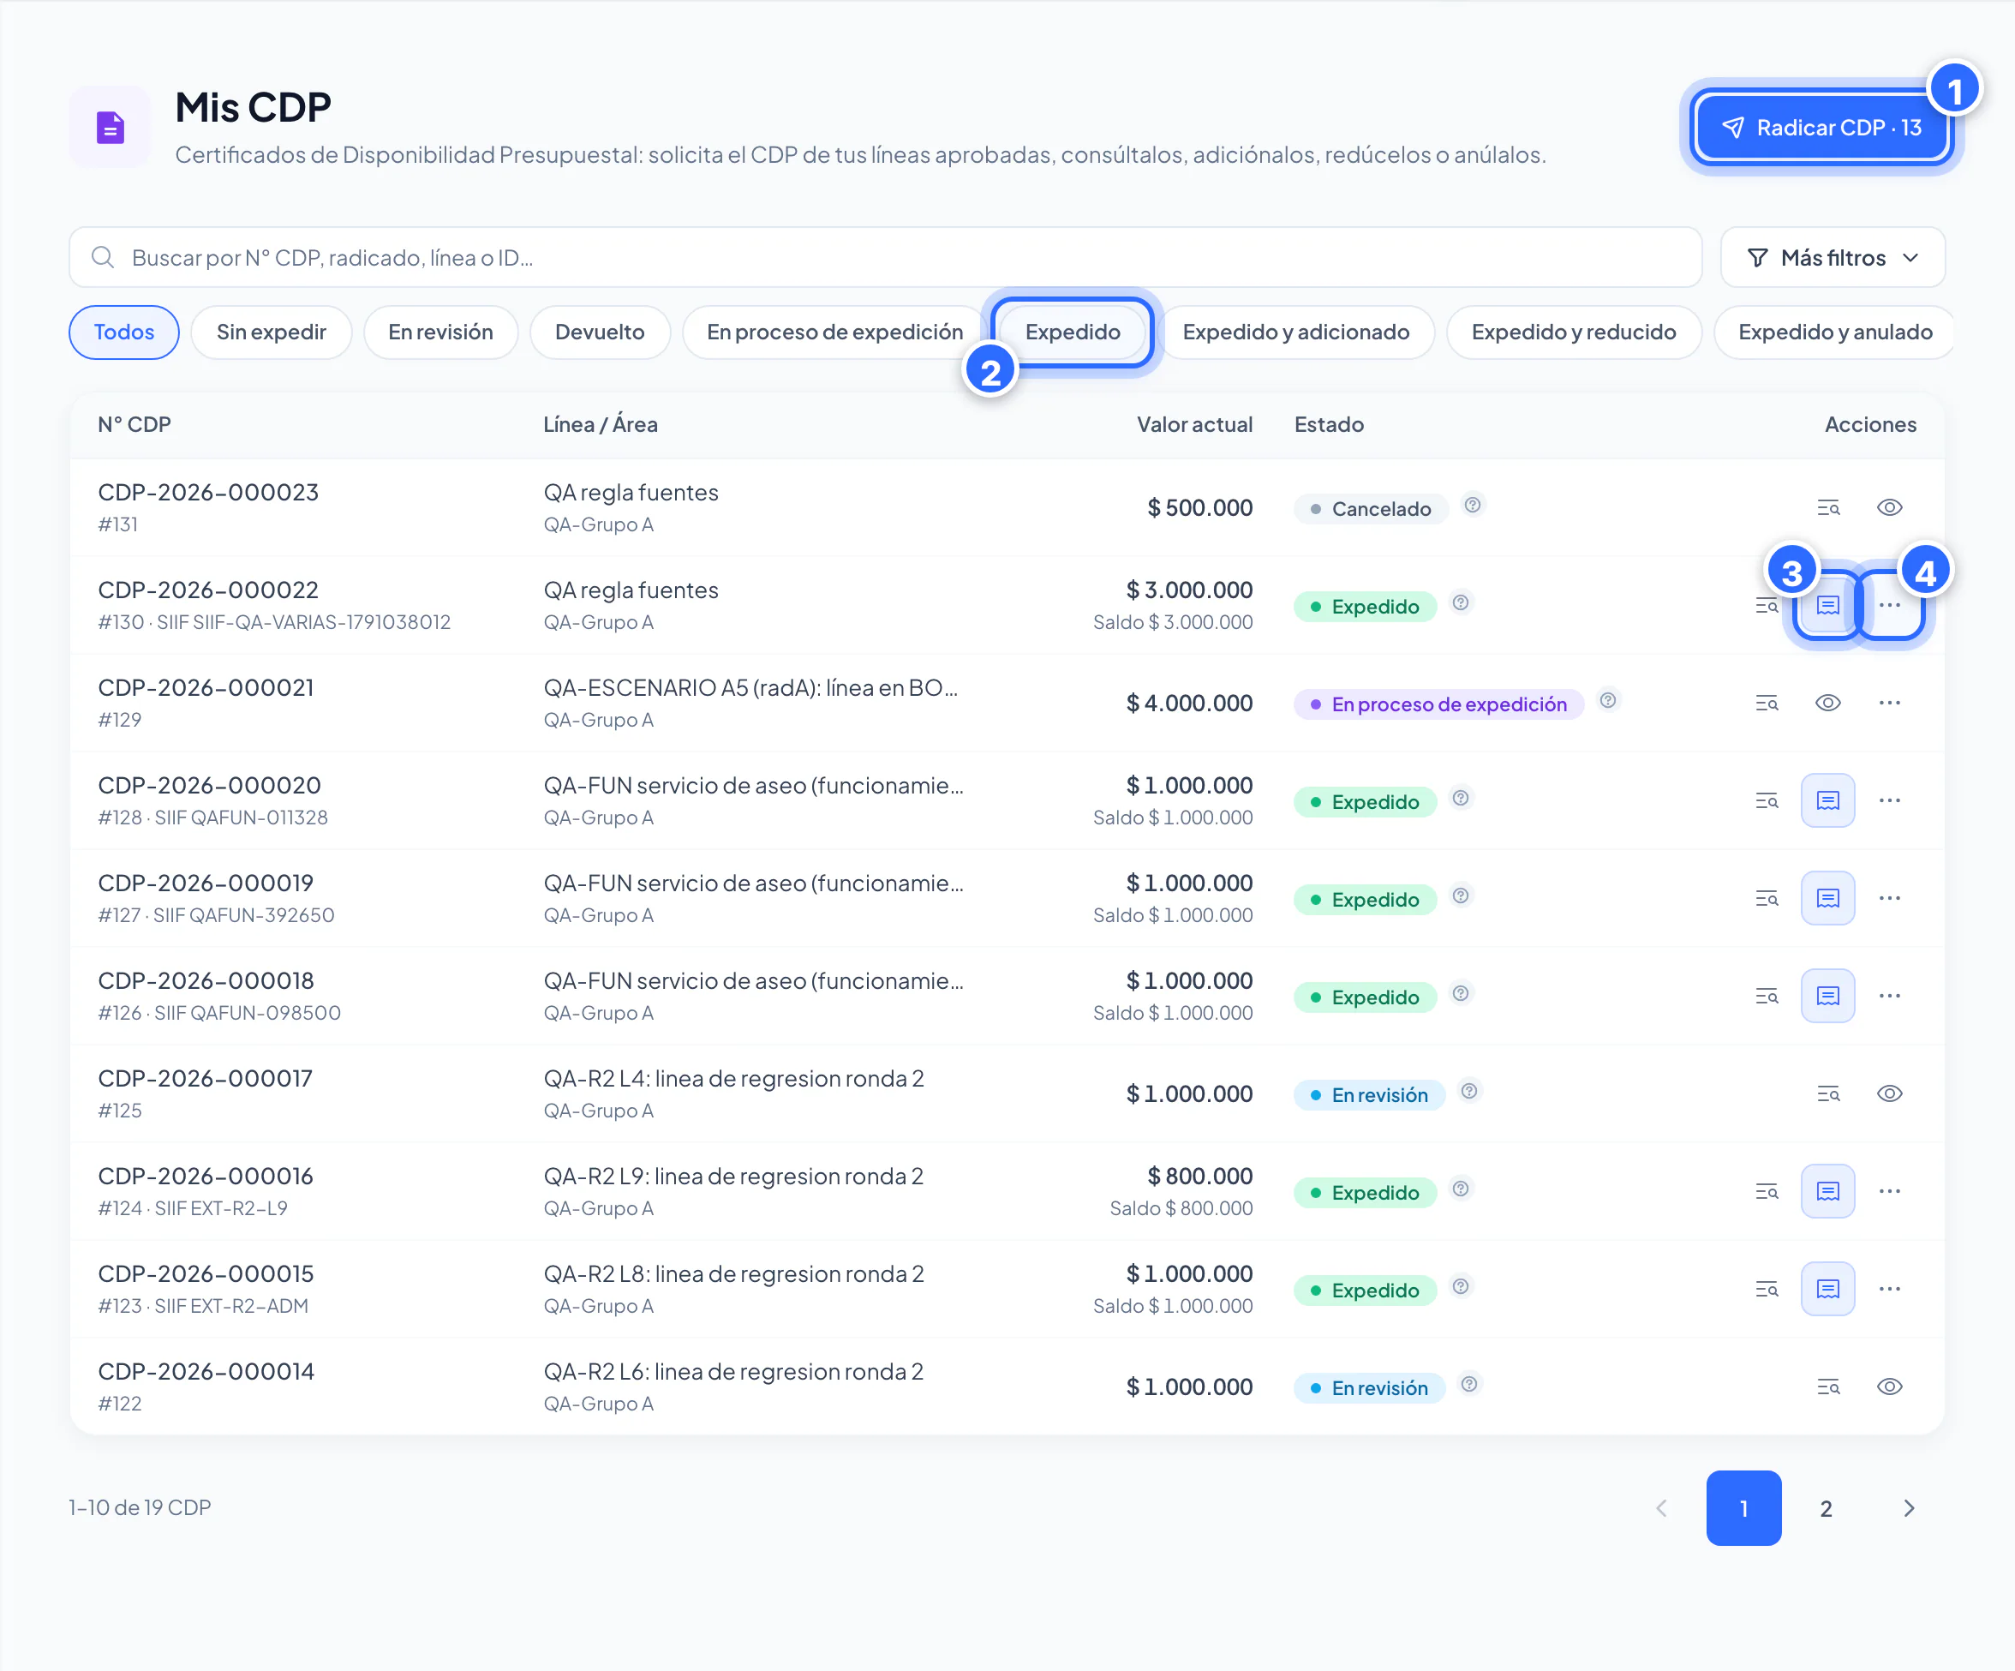This screenshot has height=1671, width=2015.
Task: Open the trace icon for CDP-2026-000019
Action: point(1767,898)
